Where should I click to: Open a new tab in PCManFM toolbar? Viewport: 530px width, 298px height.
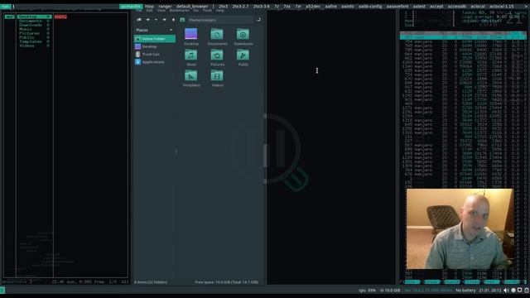tap(139, 20)
